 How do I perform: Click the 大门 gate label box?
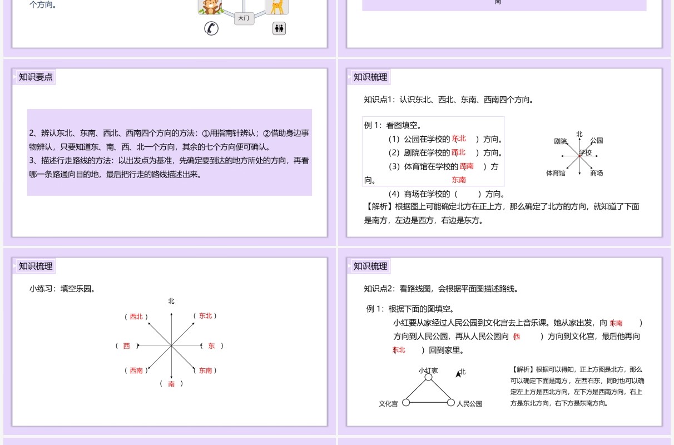(244, 18)
